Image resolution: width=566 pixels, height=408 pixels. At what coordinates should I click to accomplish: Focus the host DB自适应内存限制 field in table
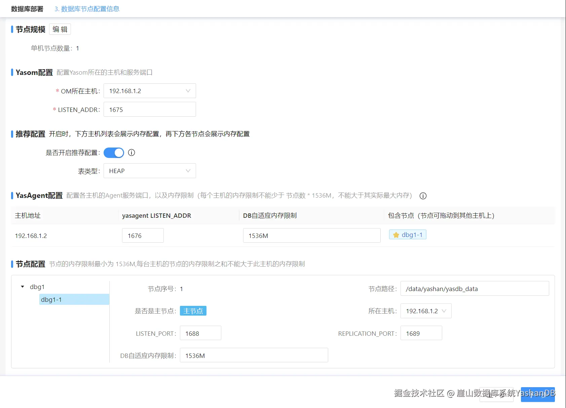pos(312,236)
